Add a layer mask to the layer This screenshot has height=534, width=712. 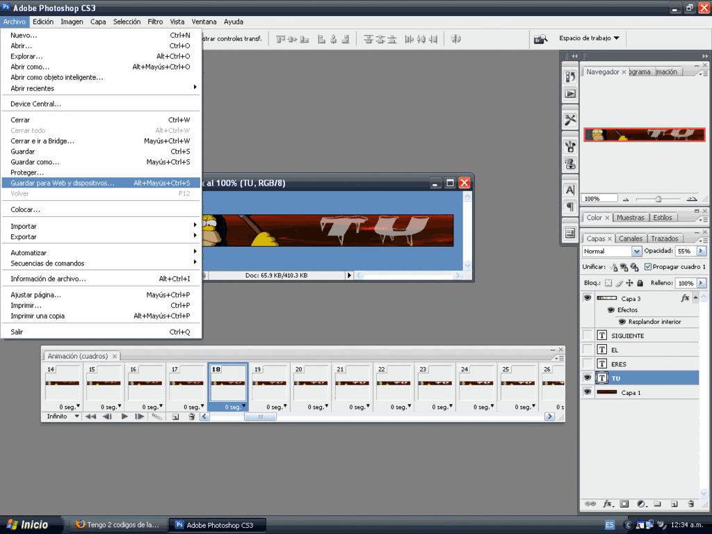pyautogui.click(x=624, y=503)
